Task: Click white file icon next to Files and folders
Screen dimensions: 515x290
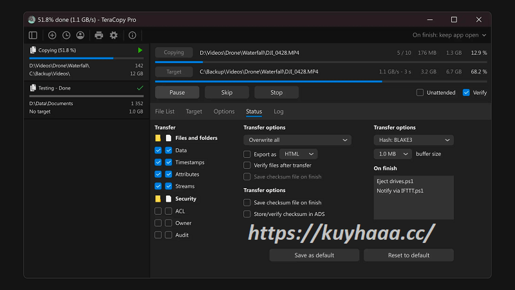Action: [x=169, y=138]
